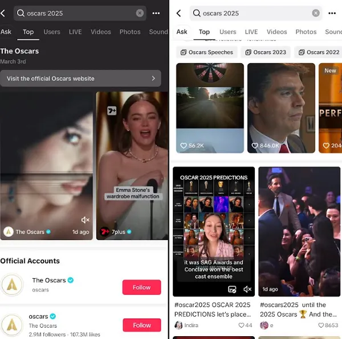The width and height of the screenshot is (342, 339).
Task: Tap The Oscars avatar on featured video
Action: coord(9,231)
